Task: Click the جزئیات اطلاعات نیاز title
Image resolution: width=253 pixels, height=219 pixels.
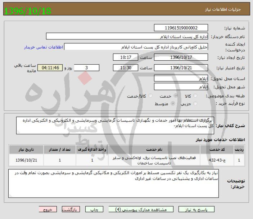Action: click(223, 9)
